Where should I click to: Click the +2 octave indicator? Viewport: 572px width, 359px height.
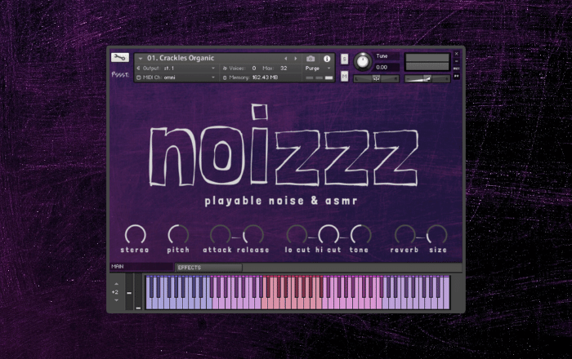tap(115, 292)
